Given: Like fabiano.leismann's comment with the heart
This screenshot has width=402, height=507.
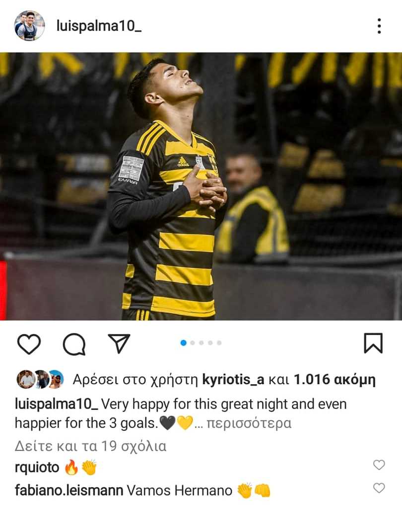Looking at the screenshot, I should click(x=379, y=488).
